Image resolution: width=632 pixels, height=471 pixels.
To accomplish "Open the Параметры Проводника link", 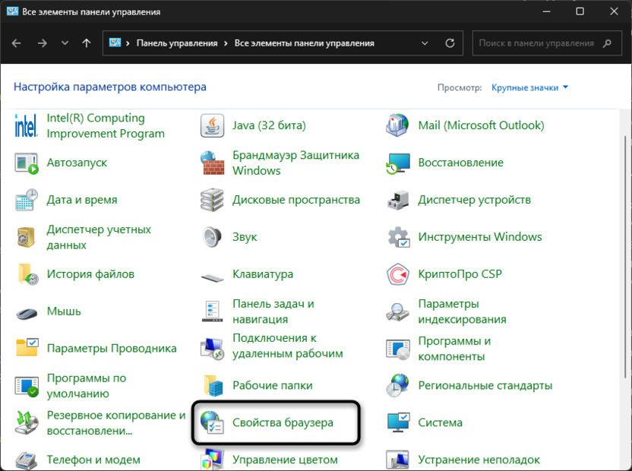I will (x=111, y=349).
